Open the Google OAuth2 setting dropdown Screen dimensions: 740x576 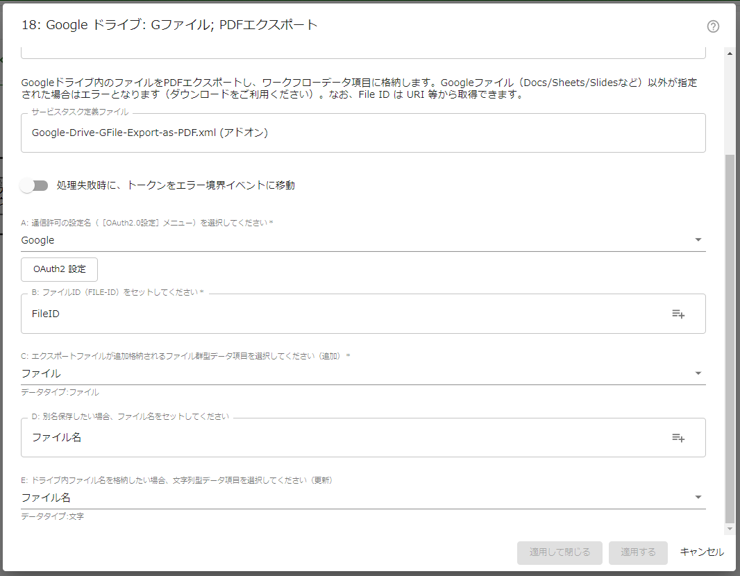pyautogui.click(x=698, y=239)
